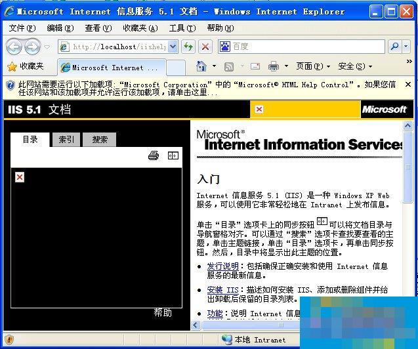The image size is (418, 349).
Task: Click the add-on information bar message
Action: coord(207,89)
